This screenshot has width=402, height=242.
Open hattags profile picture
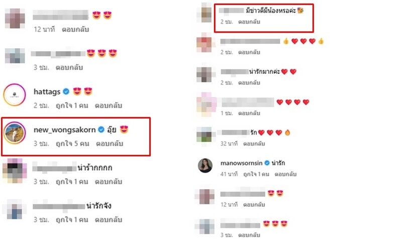tap(15, 95)
